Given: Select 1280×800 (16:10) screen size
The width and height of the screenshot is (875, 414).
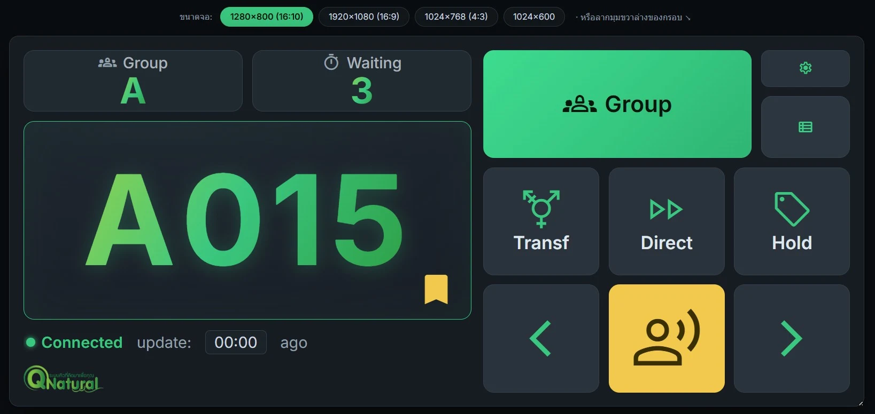Looking at the screenshot, I should click(267, 17).
